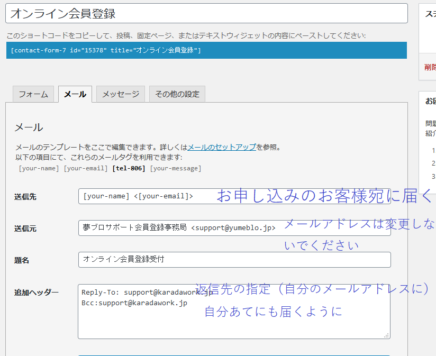The height and width of the screenshot is (356, 436).
Task: Grab the 追加ヘッダー textarea resize handle
Action: pyautogui.click(x=386, y=335)
